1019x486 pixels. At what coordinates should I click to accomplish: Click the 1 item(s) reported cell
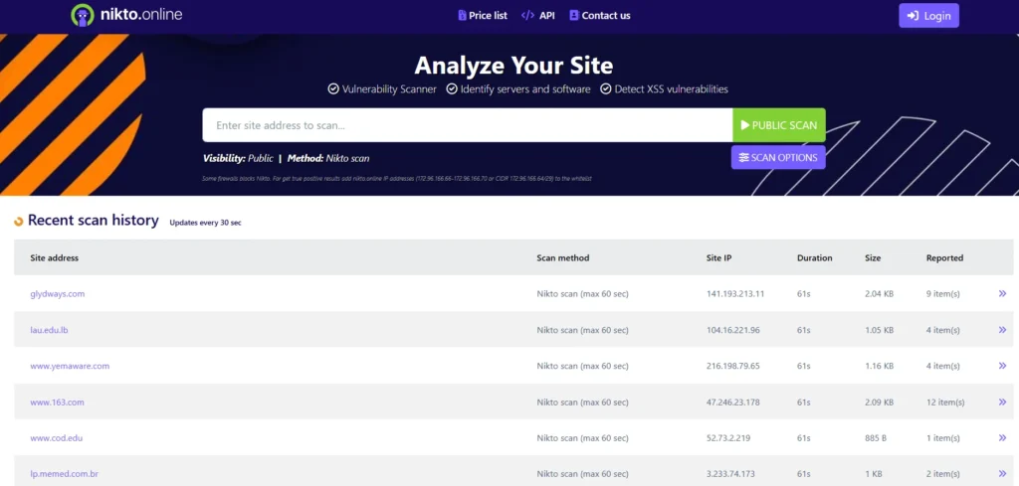click(x=943, y=438)
